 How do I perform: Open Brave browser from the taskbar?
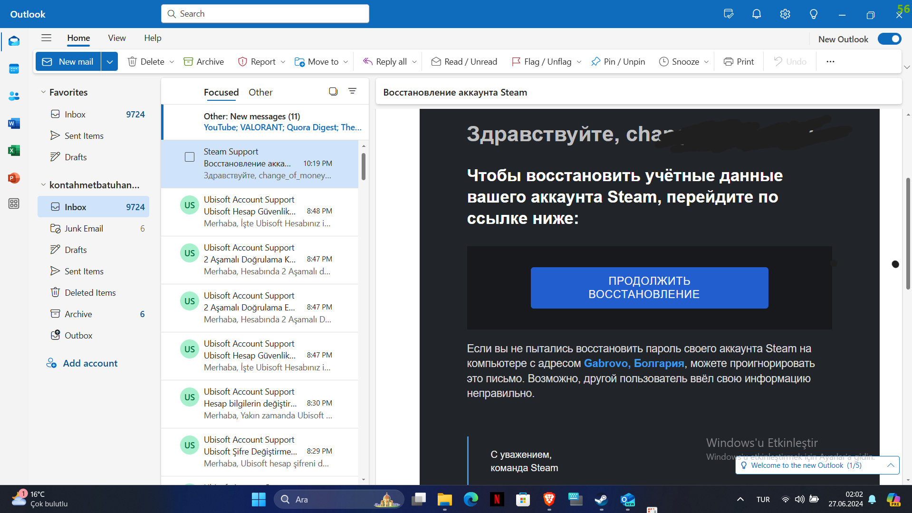pyautogui.click(x=549, y=499)
